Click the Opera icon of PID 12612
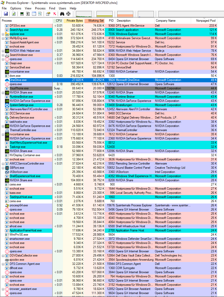Viewport: 224px width, 297px height. coord(7,84)
